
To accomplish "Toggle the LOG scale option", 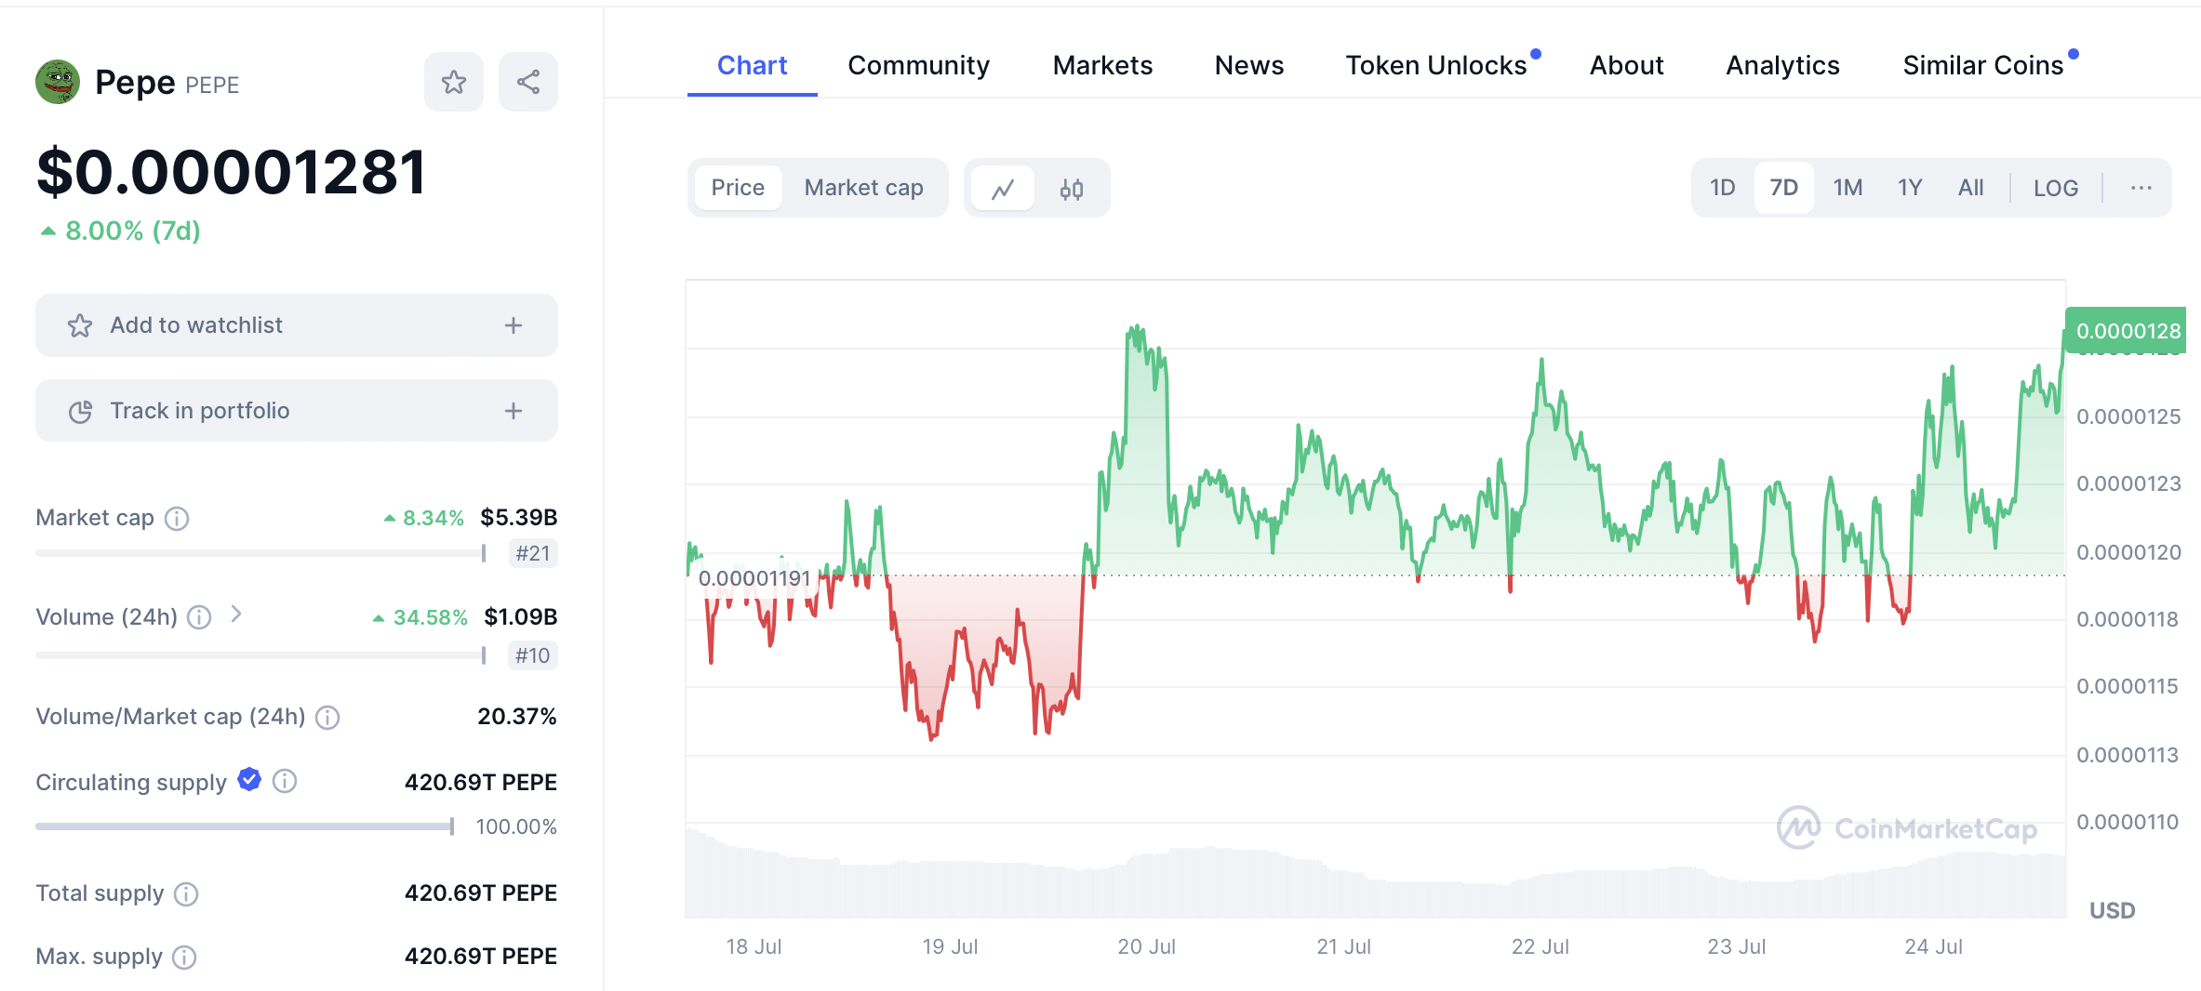I will coord(2055,189).
